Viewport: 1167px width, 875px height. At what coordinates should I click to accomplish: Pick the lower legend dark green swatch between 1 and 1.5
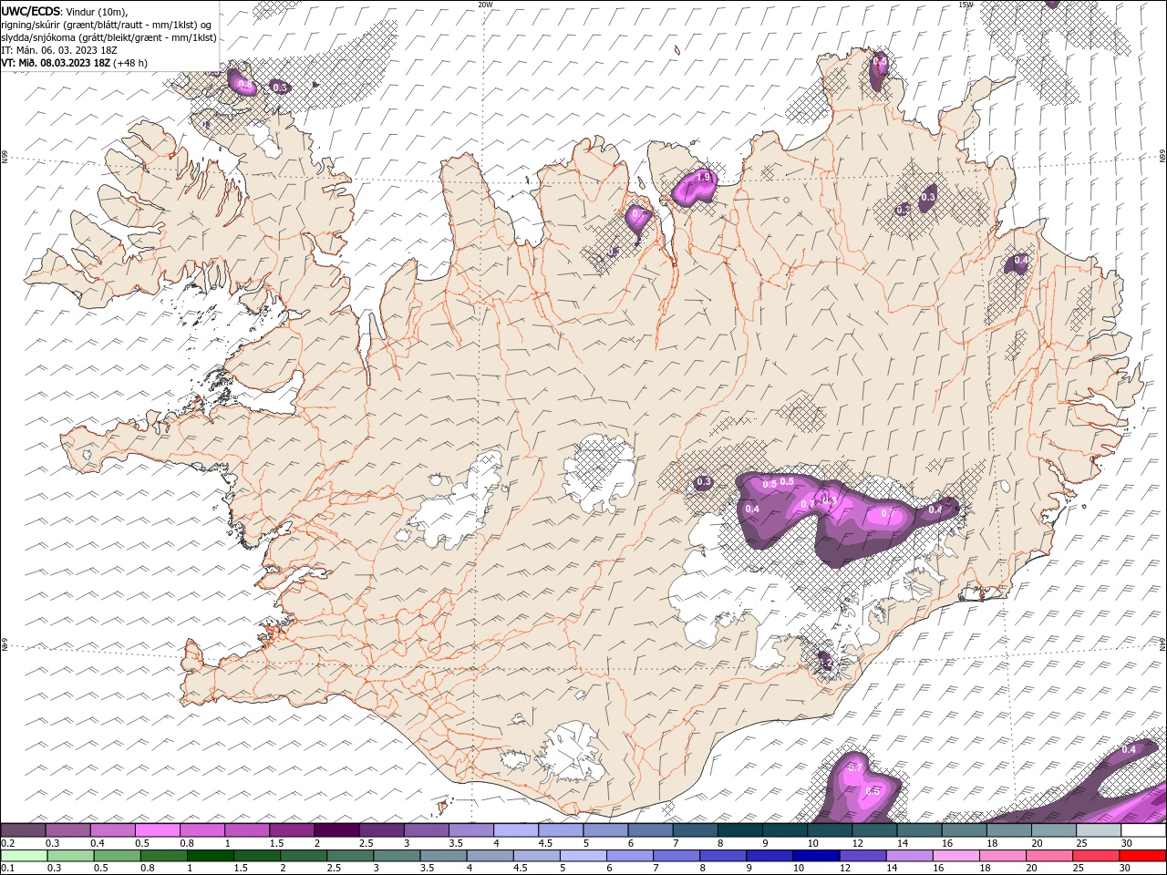(210, 856)
